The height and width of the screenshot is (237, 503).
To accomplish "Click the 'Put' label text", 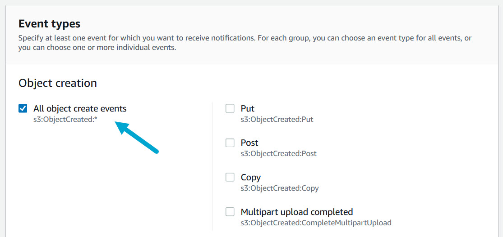I will click(248, 108).
